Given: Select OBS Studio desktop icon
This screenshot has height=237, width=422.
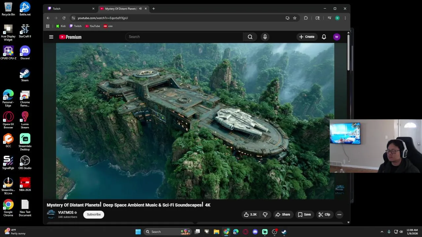Looking at the screenshot, I should 25,163.
